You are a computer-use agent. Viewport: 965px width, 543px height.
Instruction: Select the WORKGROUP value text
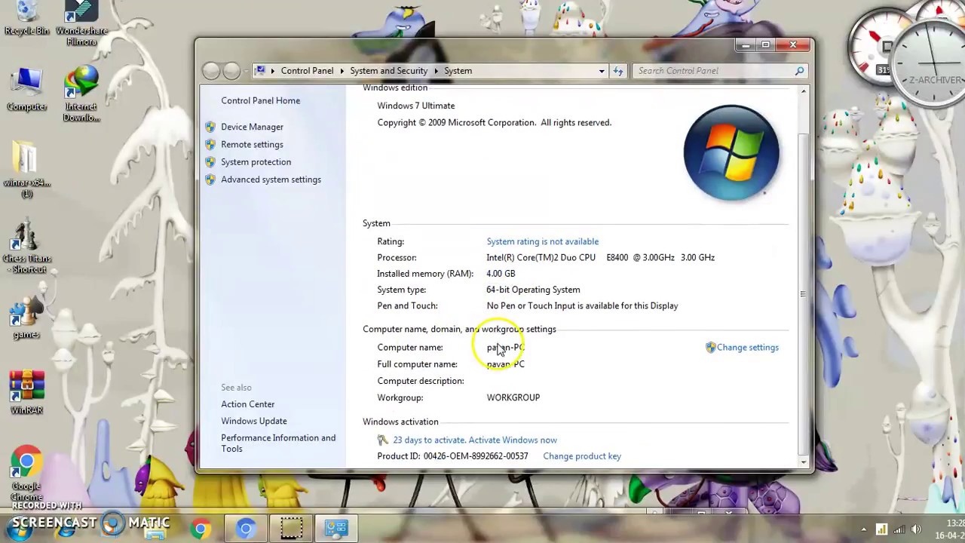[513, 397]
